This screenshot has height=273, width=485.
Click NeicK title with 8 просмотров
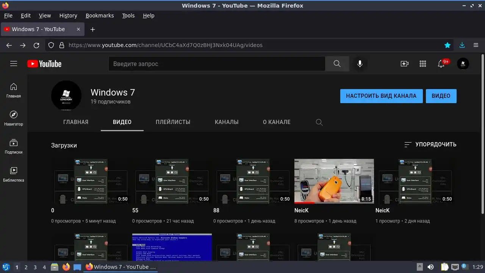pos(302,210)
